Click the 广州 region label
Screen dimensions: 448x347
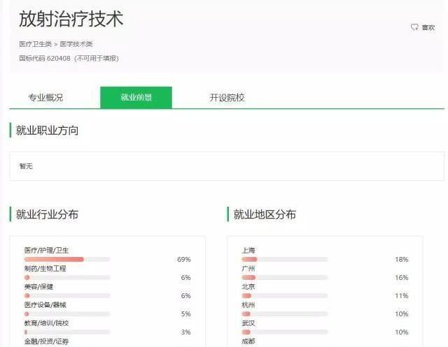point(248,269)
